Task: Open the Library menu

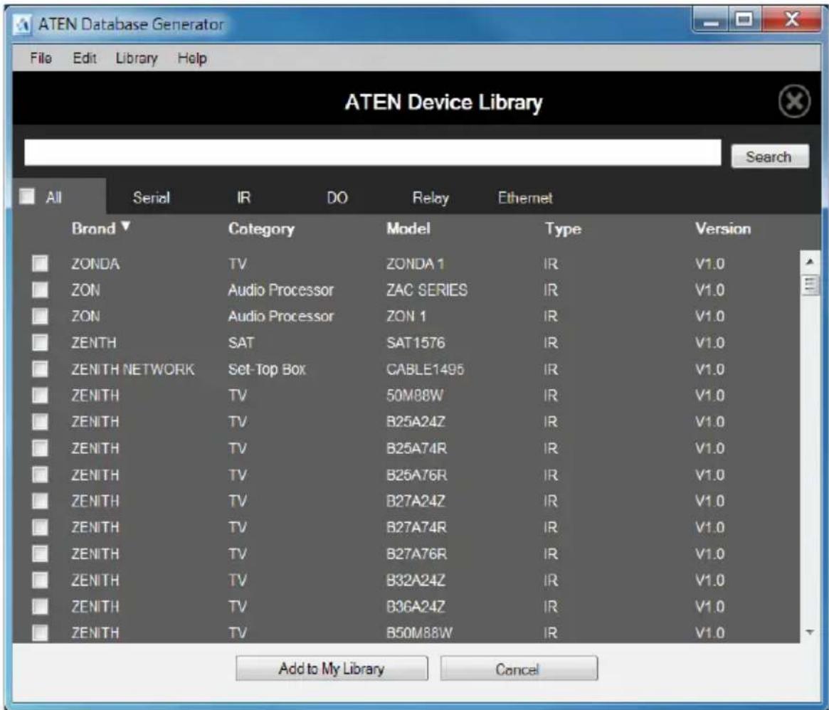Action: point(137,58)
